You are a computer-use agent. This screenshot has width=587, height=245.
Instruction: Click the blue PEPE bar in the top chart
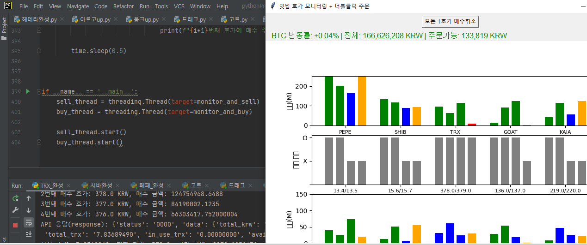[351, 109]
